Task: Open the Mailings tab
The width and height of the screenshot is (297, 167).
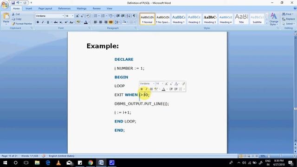Action: point(82,8)
